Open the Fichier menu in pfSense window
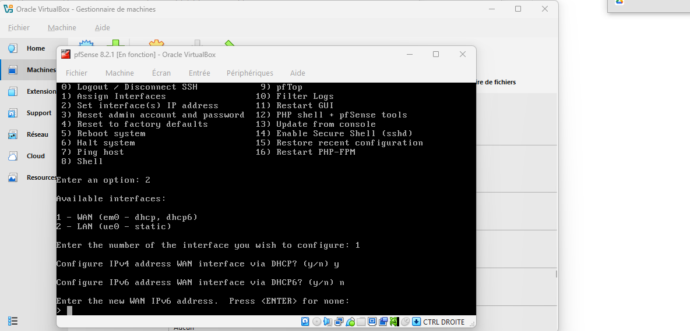 (x=76, y=73)
